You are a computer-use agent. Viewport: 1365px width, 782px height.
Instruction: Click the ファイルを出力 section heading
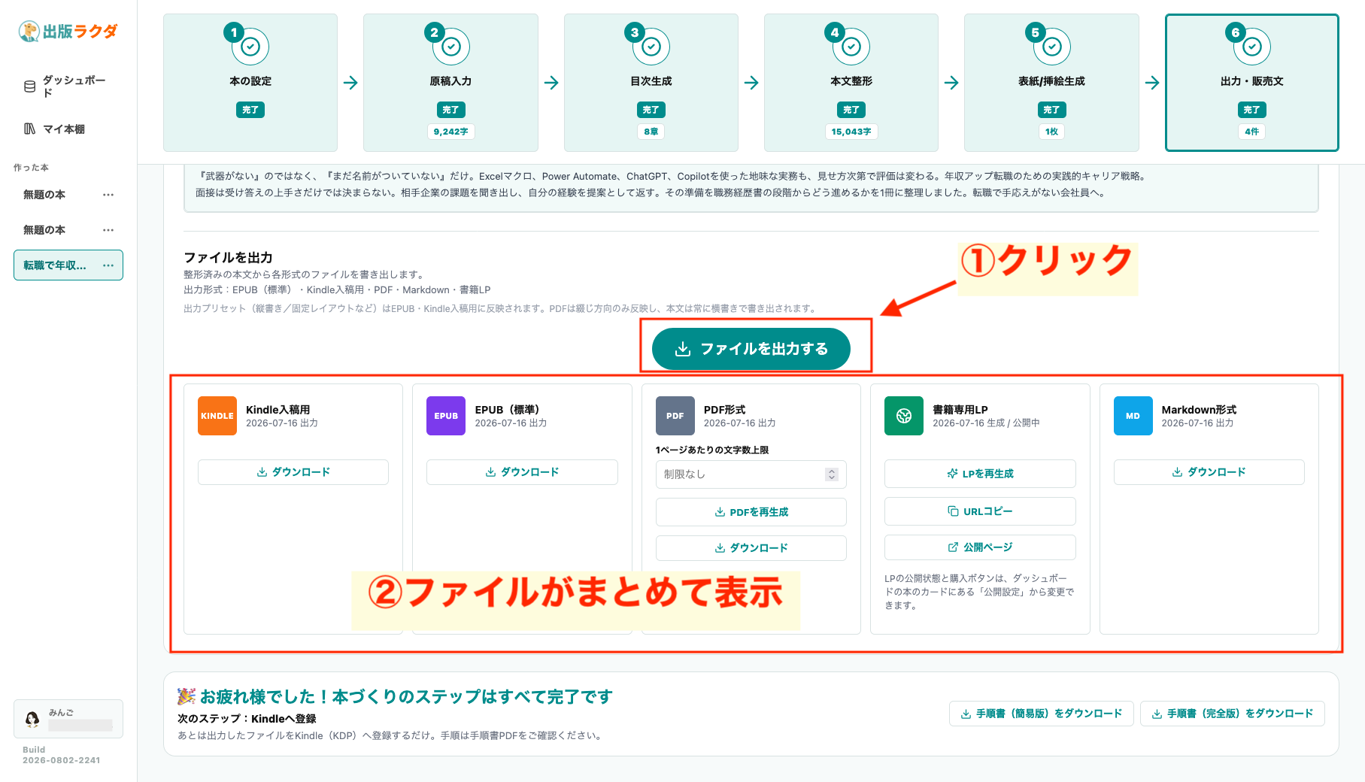click(228, 258)
